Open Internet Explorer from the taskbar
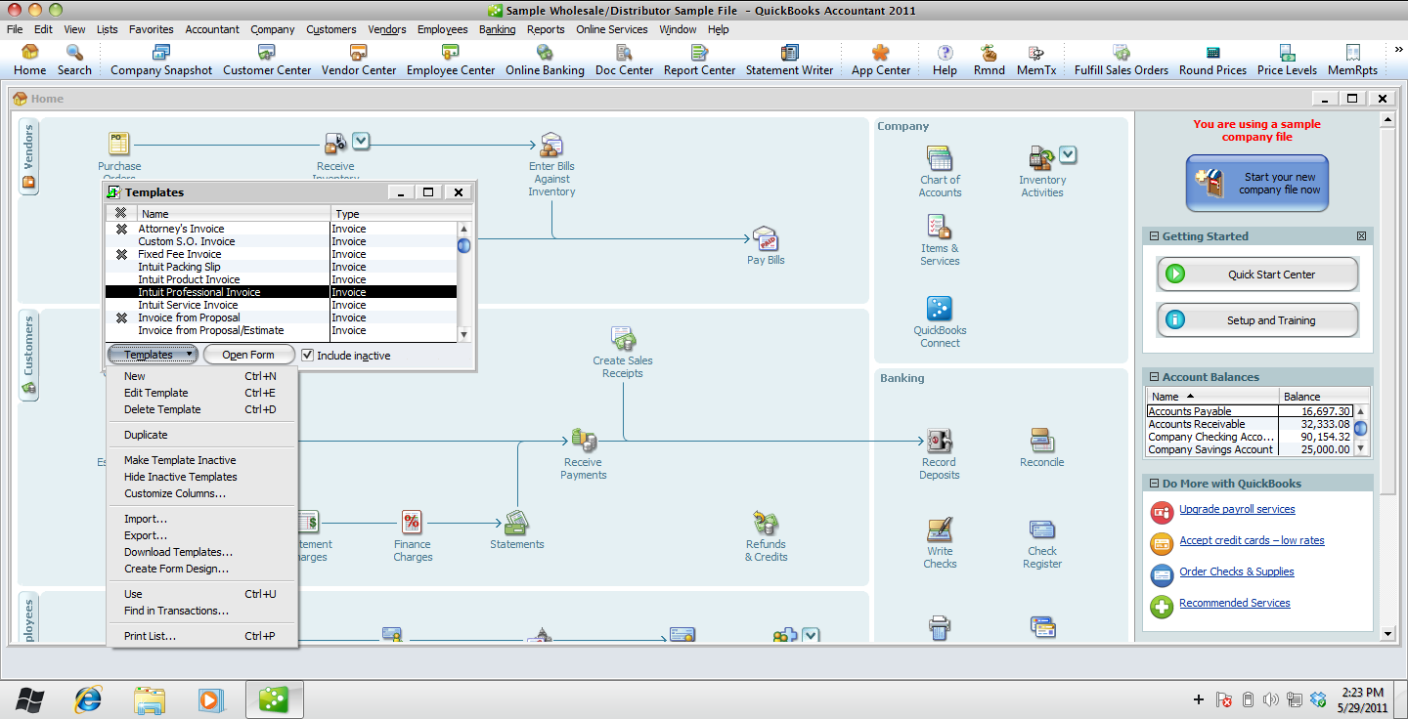1408x719 pixels. (x=89, y=698)
